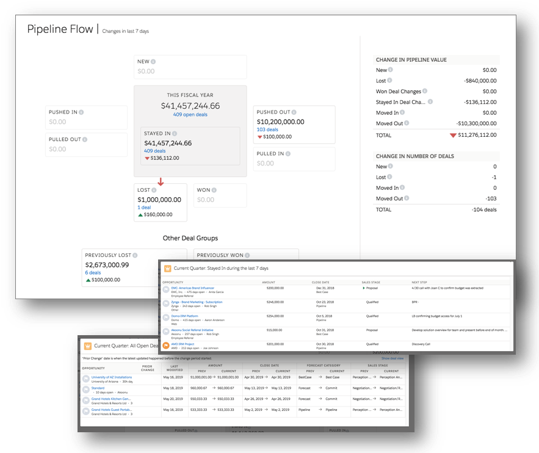Click the flag icon for the Standard opportunity
Viewport: 539px width, 453px height.
coord(86,390)
